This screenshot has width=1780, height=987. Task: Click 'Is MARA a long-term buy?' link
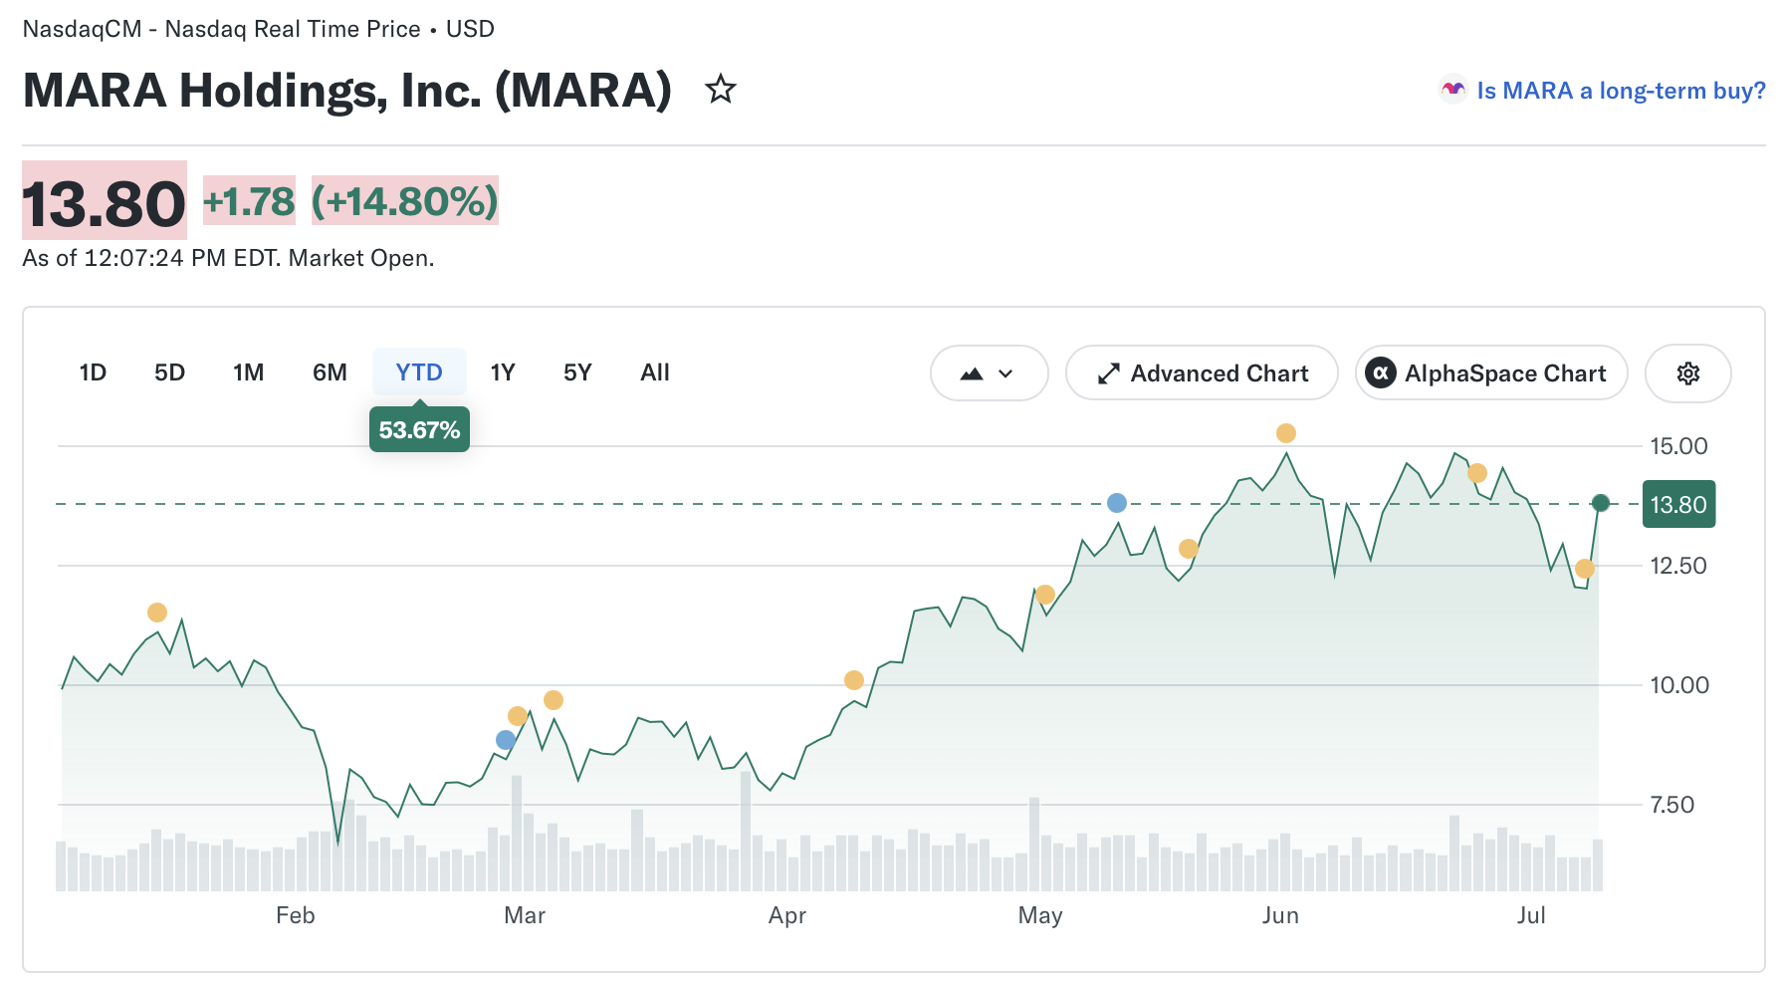coord(1621,91)
